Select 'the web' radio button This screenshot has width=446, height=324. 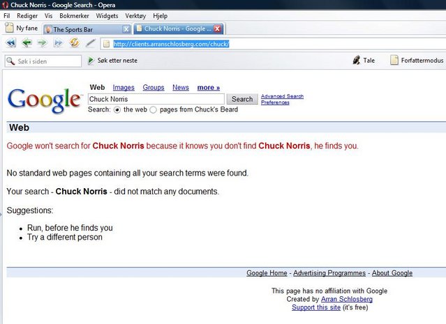117,110
